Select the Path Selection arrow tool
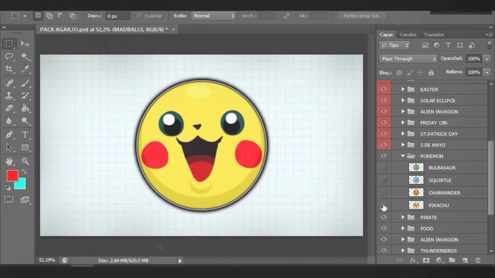Image resolution: width=495 pixels, height=278 pixels. click(9, 147)
